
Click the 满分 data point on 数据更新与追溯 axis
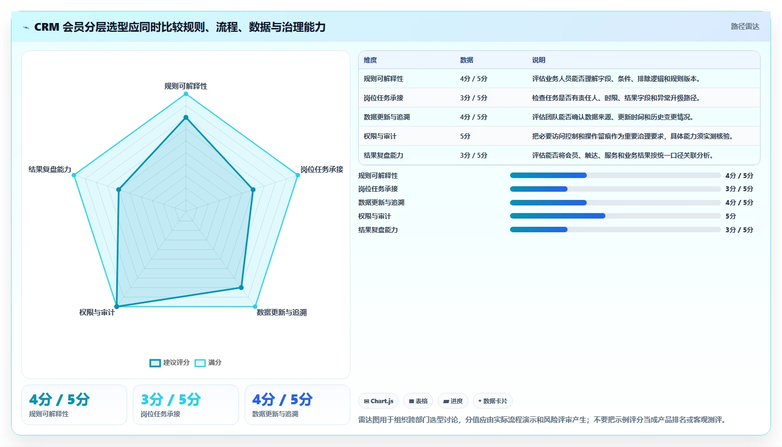click(255, 306)
